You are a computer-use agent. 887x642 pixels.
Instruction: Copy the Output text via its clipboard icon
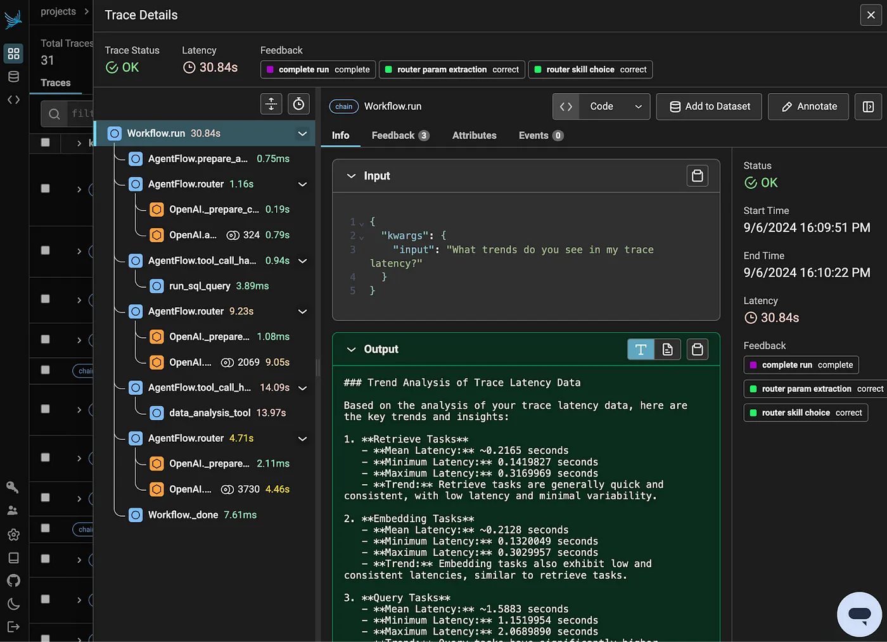697,349
